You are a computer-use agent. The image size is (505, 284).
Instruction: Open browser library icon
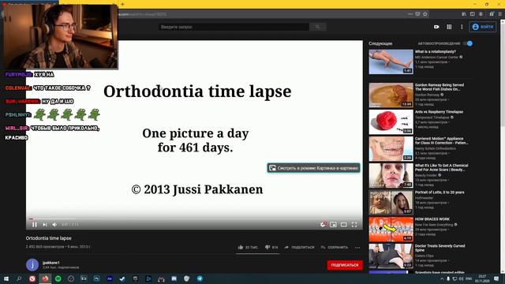pos(464,14)
